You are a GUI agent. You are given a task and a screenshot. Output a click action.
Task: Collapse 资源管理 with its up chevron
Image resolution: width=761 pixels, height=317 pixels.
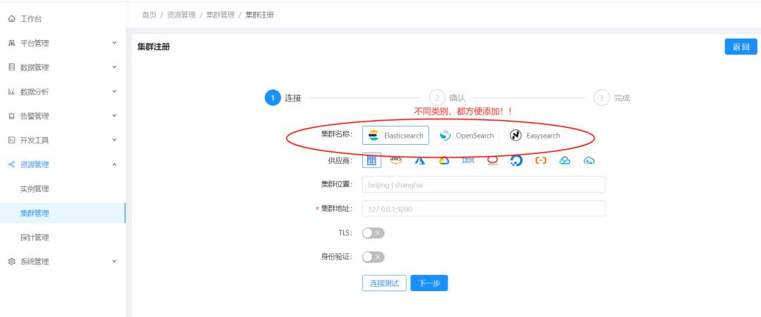tap(115, 164)
